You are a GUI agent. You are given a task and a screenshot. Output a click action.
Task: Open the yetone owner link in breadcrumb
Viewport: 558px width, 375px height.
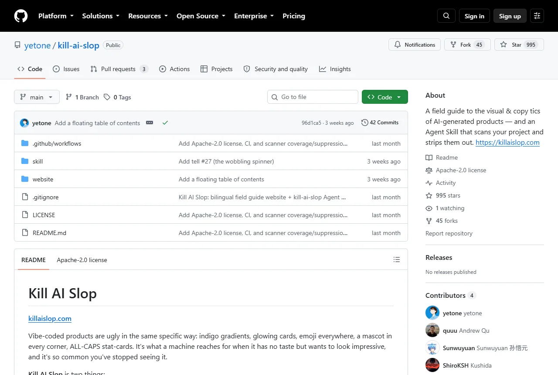[37, 45]
